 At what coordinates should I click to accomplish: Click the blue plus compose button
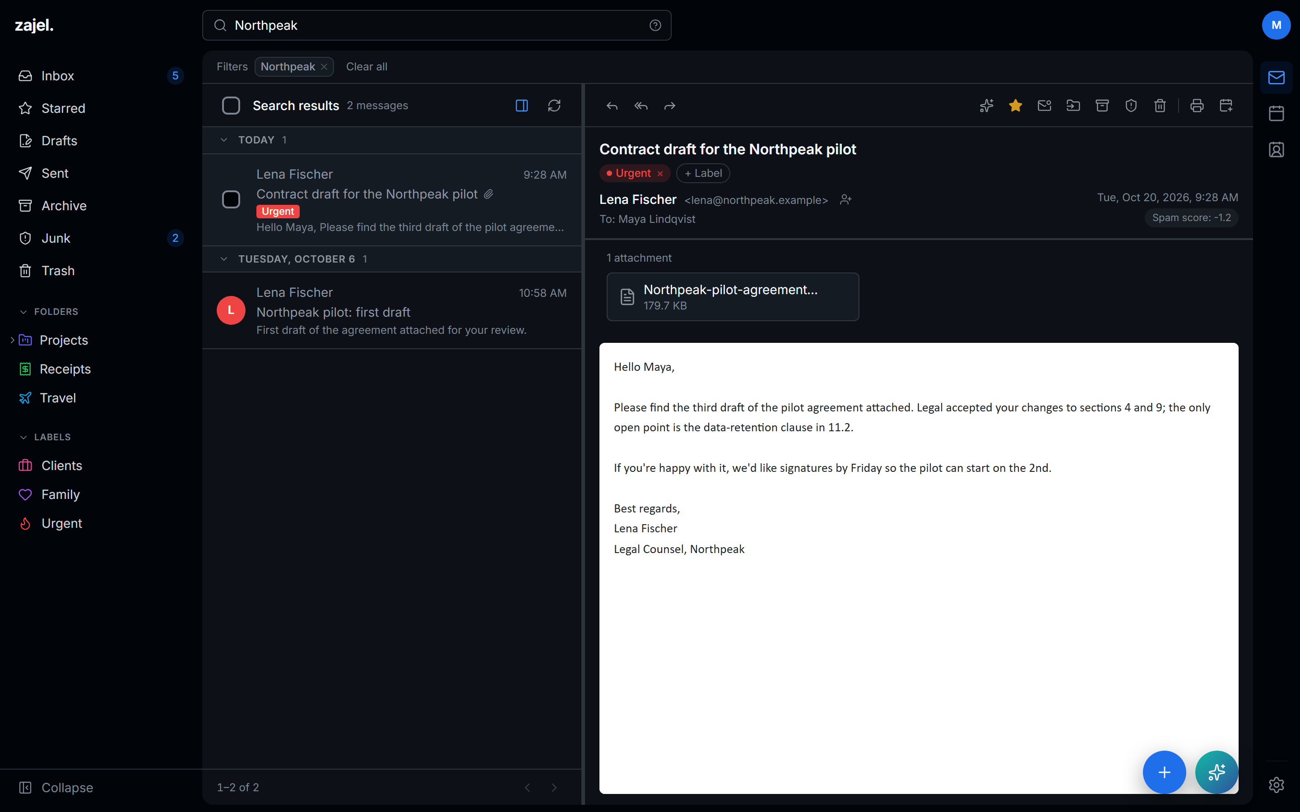pos(1164,772)
